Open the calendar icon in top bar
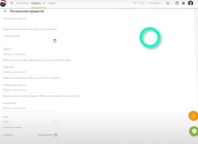Screen dimensions: 198x144 coord(177,3)
